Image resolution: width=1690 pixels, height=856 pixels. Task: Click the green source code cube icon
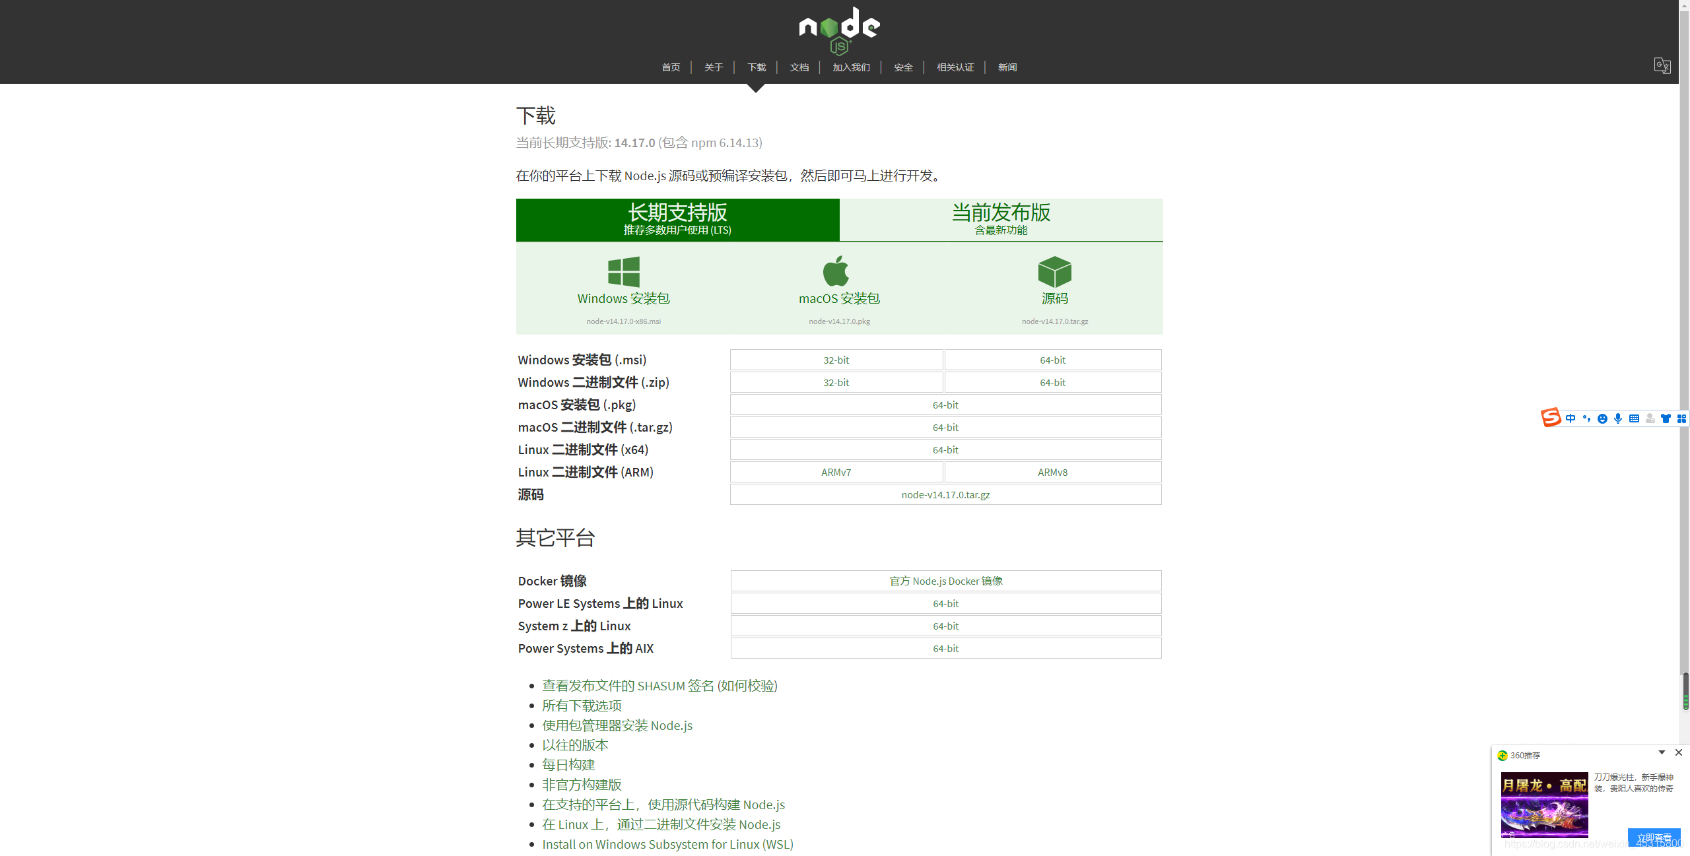click(1054, 271)
